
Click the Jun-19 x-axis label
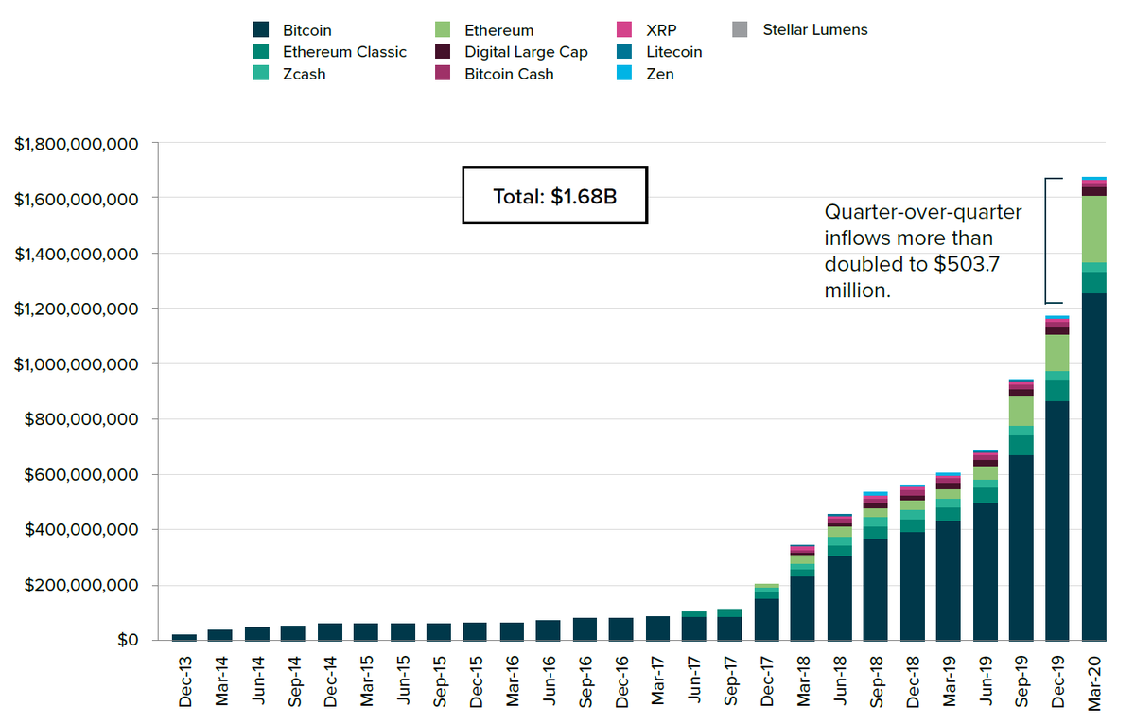tap(986, 680)
